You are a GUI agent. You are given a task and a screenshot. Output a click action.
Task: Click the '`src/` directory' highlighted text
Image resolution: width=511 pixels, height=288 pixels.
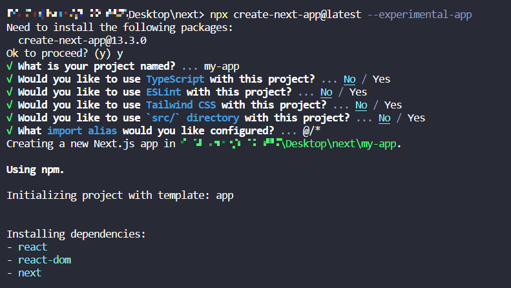pos(193,118)
